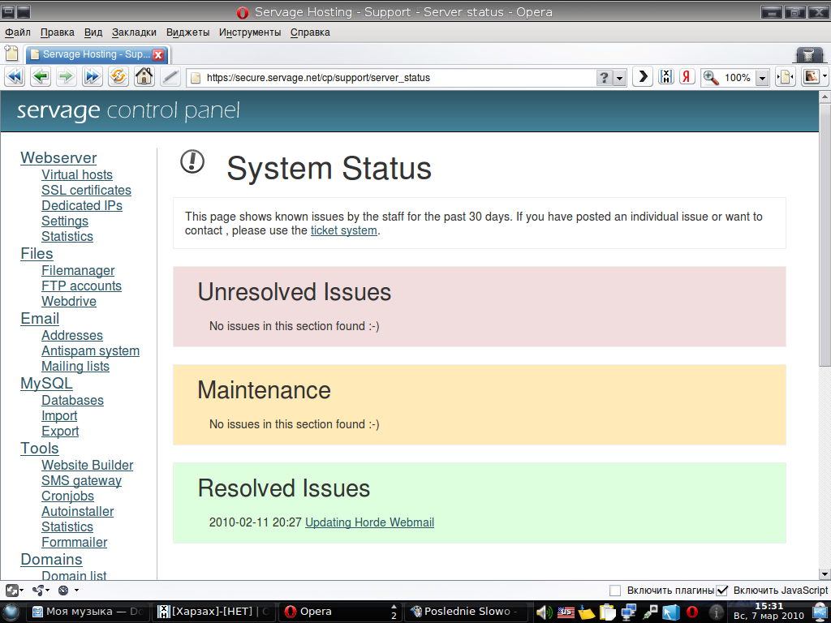Click the vertical scrollbar down arrow
The image size is (831, 623).
825,574
